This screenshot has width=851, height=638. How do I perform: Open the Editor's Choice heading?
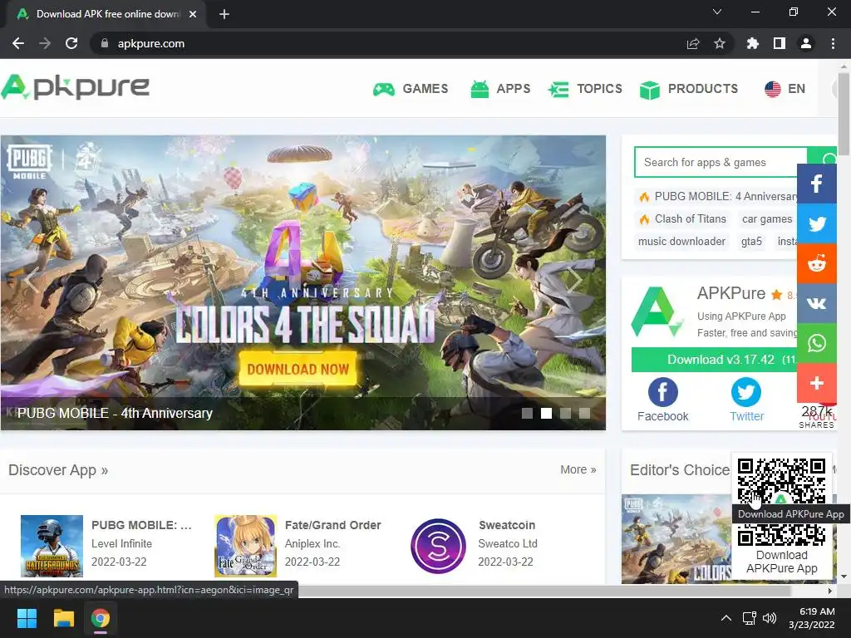coord(680,470)
